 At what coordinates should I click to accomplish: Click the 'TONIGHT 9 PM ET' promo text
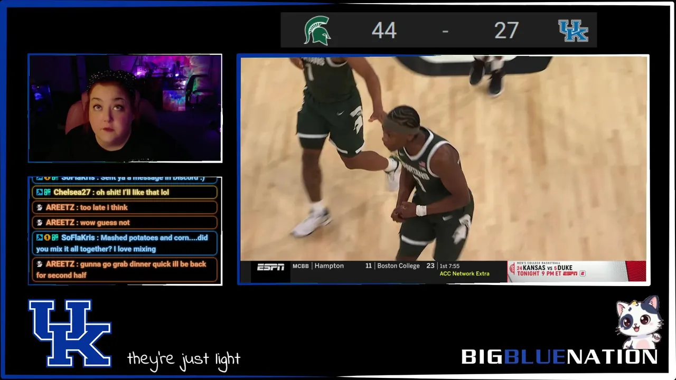(x=539, y=273)
